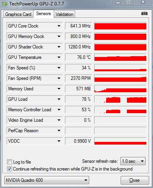Switch to the Validation tab
Viewport: 153px width, 188px height.
click(64, 14)
